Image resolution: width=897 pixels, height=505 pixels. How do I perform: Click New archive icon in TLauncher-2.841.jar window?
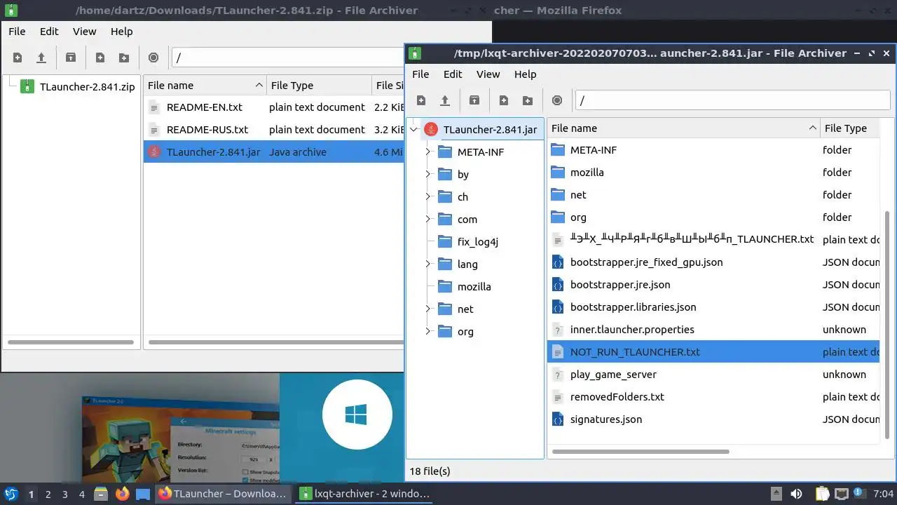(x=421, y=100)
